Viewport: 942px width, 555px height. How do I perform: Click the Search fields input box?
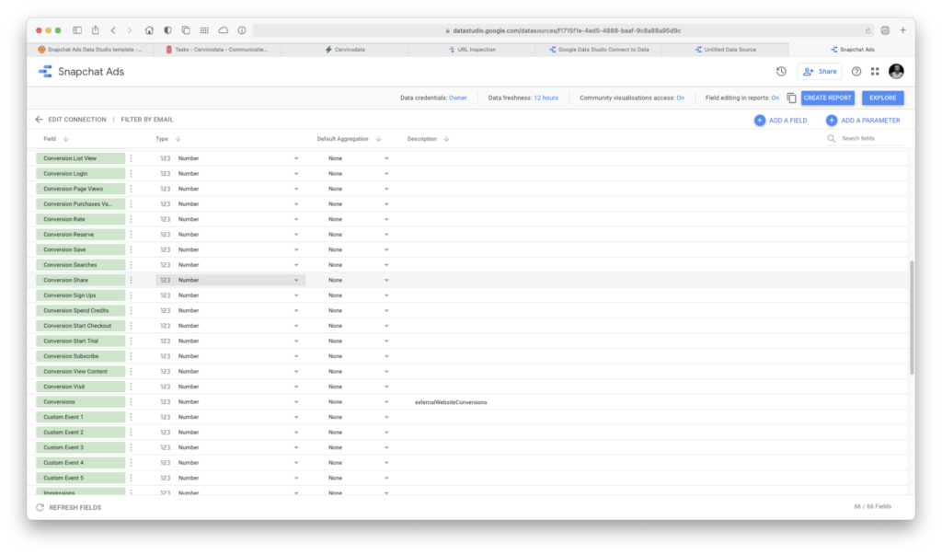point(869,138)
